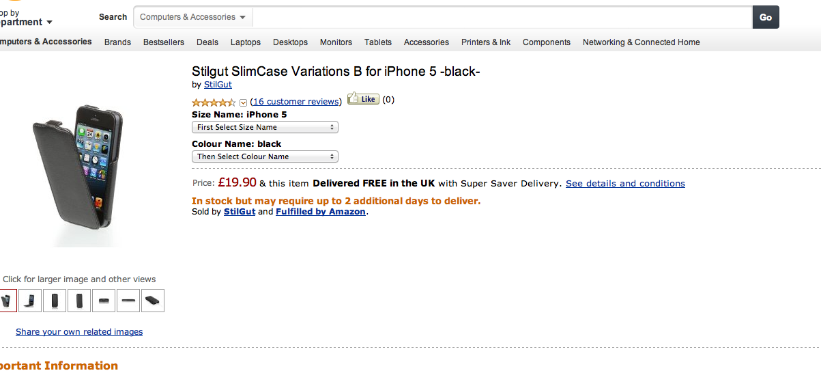Select the third product thumbnail view

55,301
